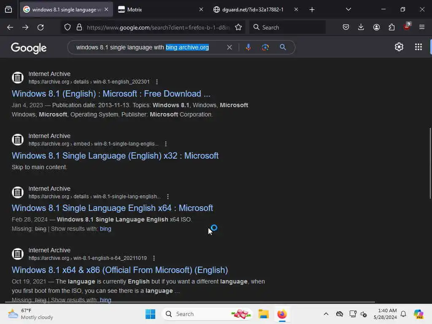Click the taskbar Search box
Screen dimensions: 432x324
[x=207, y=314]
